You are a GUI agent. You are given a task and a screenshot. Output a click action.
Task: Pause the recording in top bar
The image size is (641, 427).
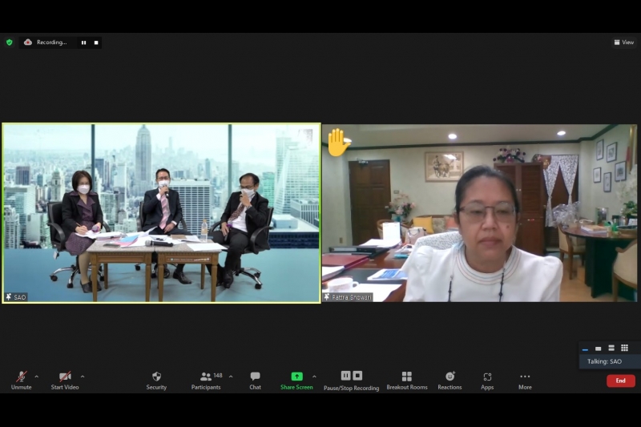(x=83, y=42)
